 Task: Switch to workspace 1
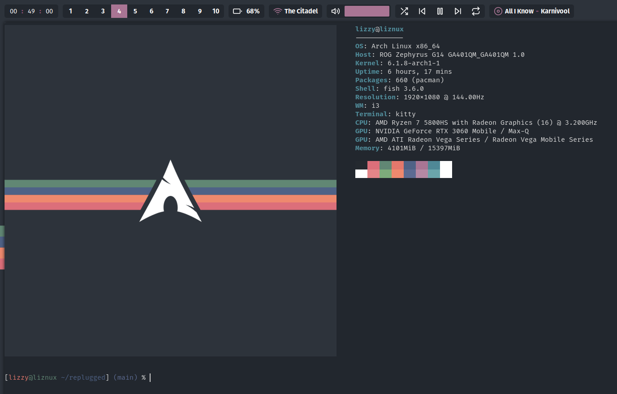pos(70,11)
